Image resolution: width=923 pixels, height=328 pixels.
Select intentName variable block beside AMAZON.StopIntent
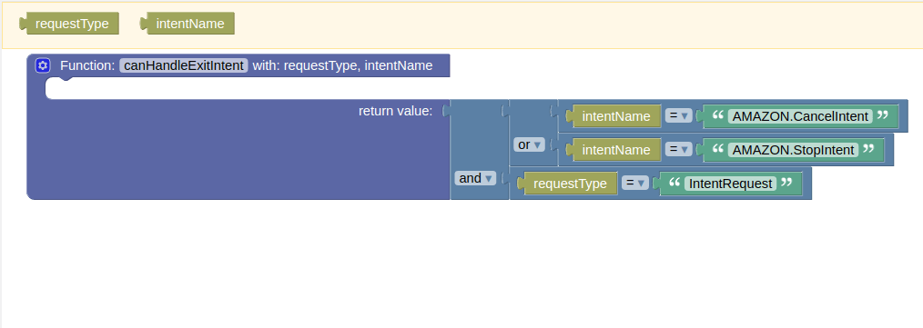(x=614, y=150)
